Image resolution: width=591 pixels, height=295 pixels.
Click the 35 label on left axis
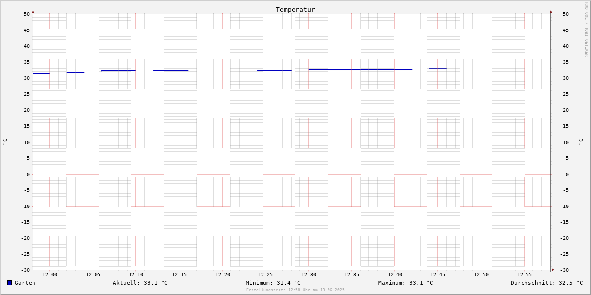27,62
